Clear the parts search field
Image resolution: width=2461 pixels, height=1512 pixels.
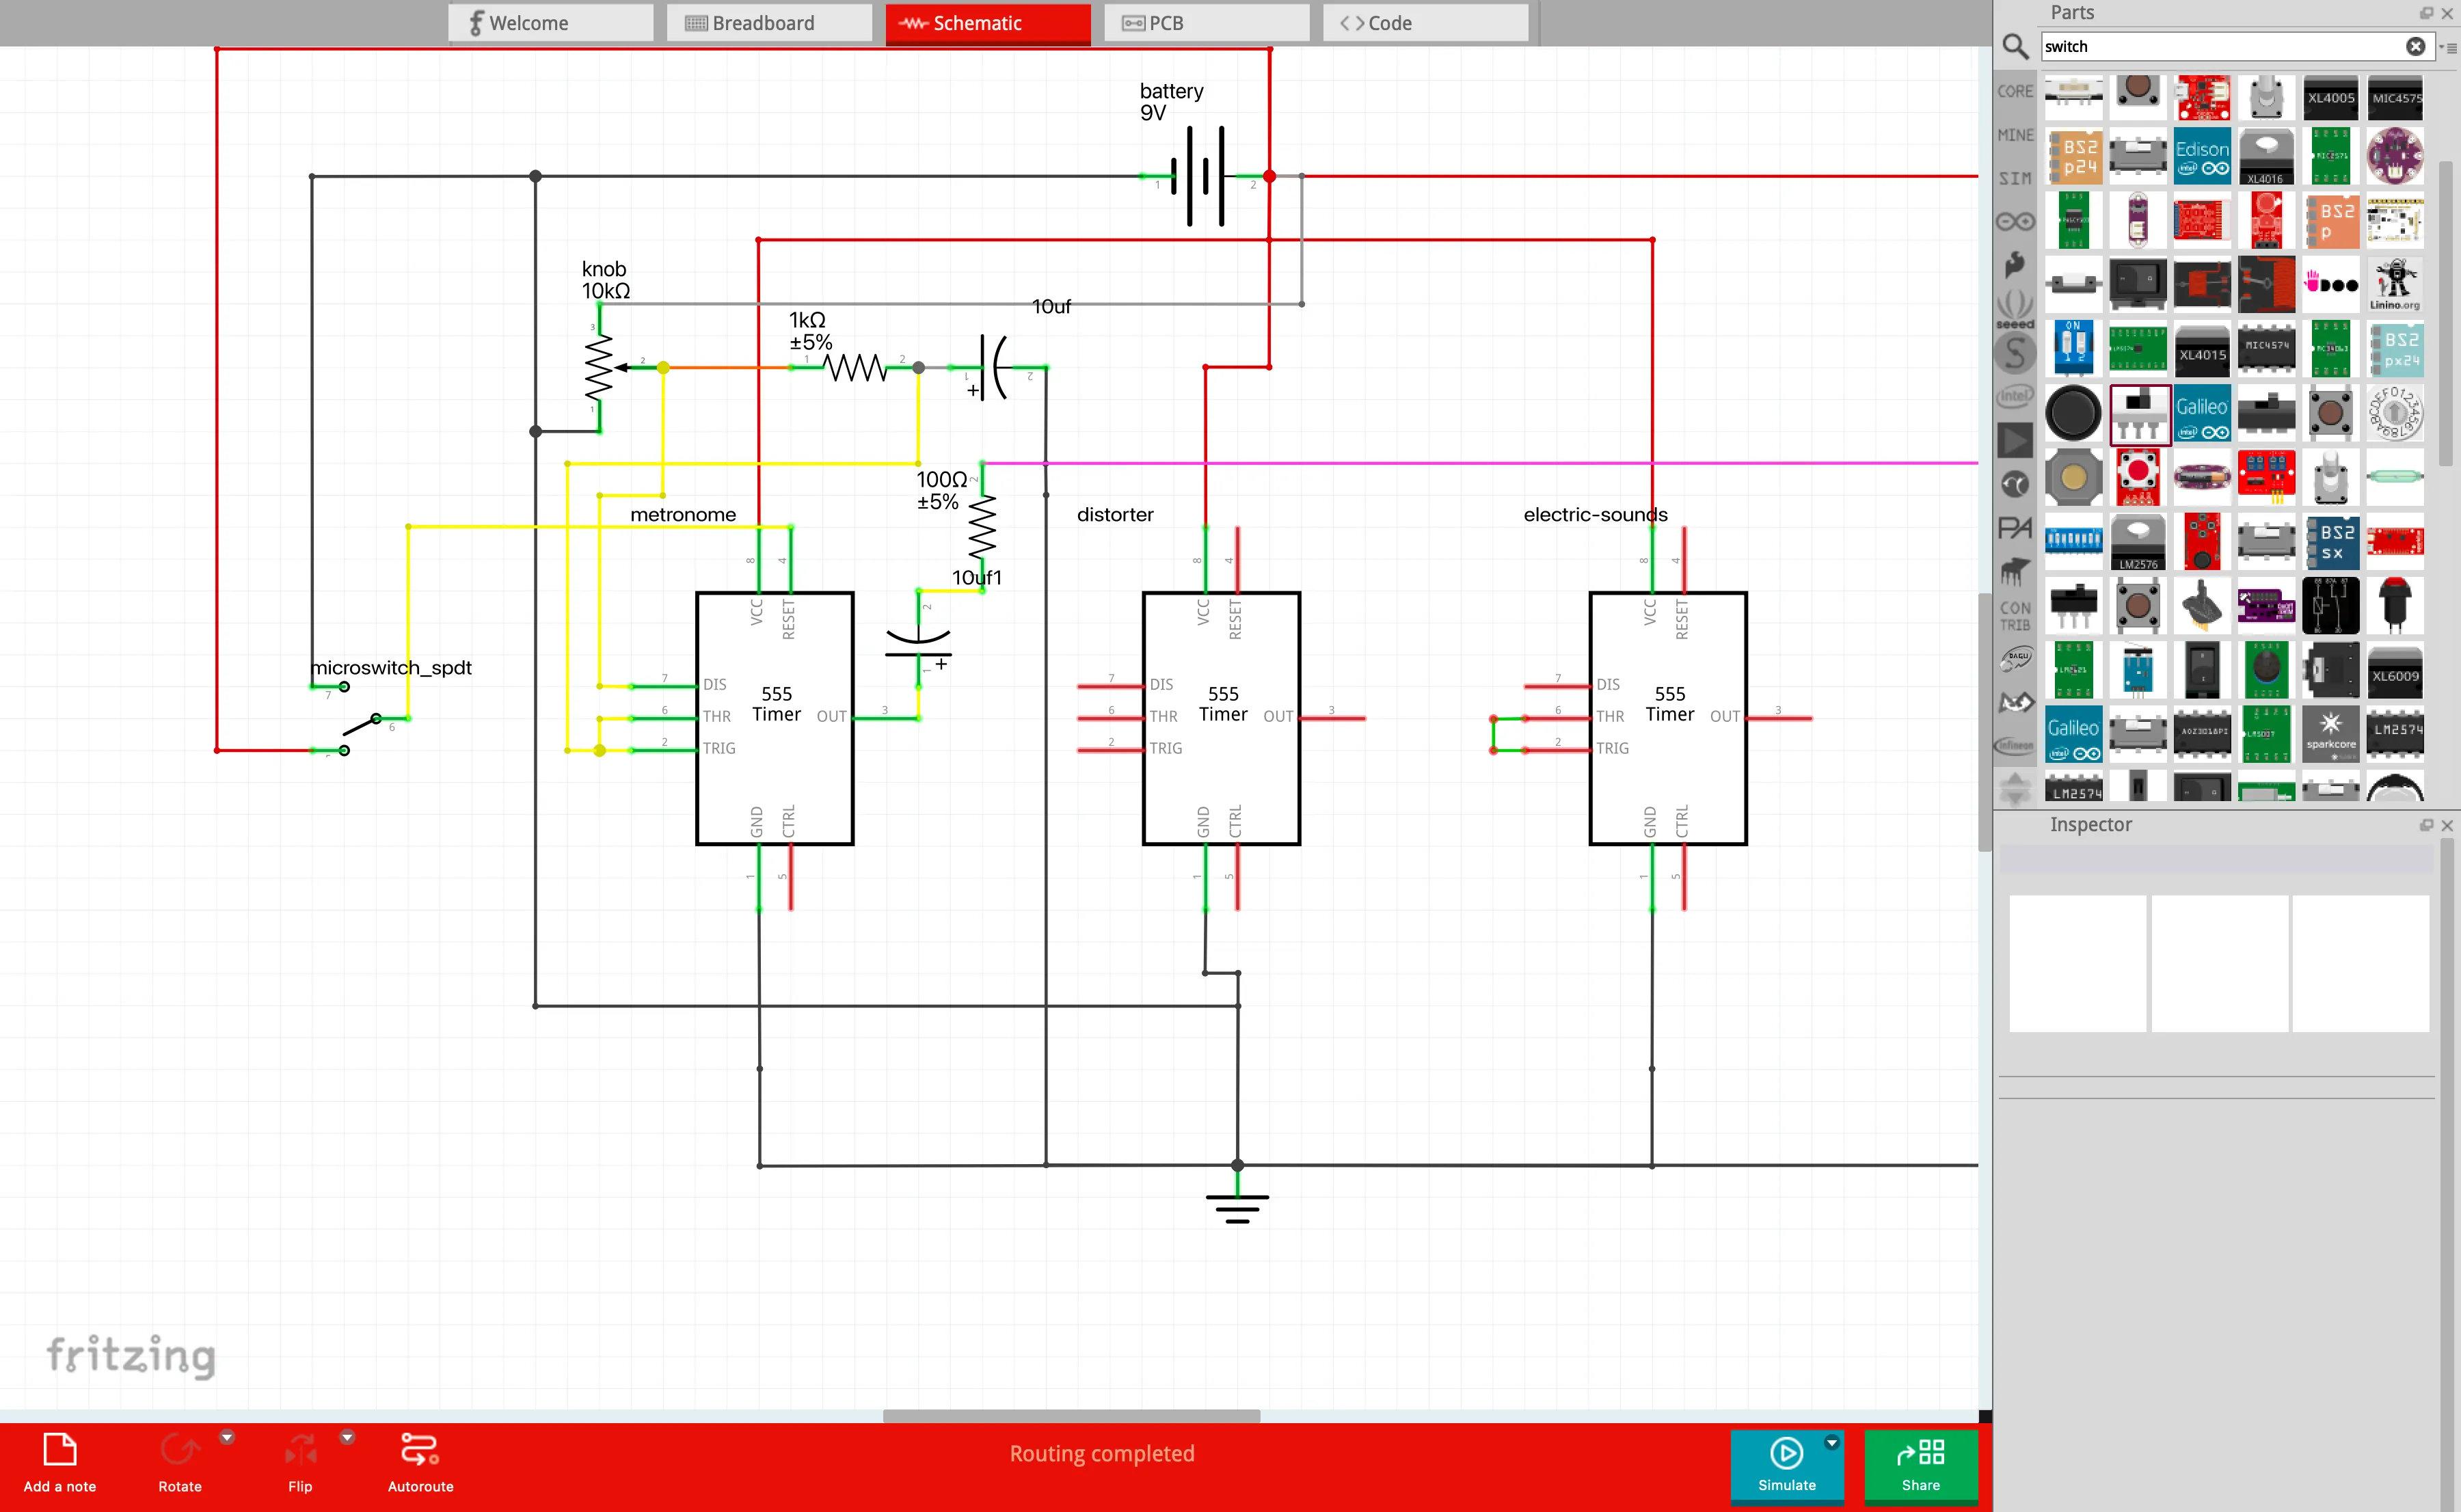click(2415, 46)
